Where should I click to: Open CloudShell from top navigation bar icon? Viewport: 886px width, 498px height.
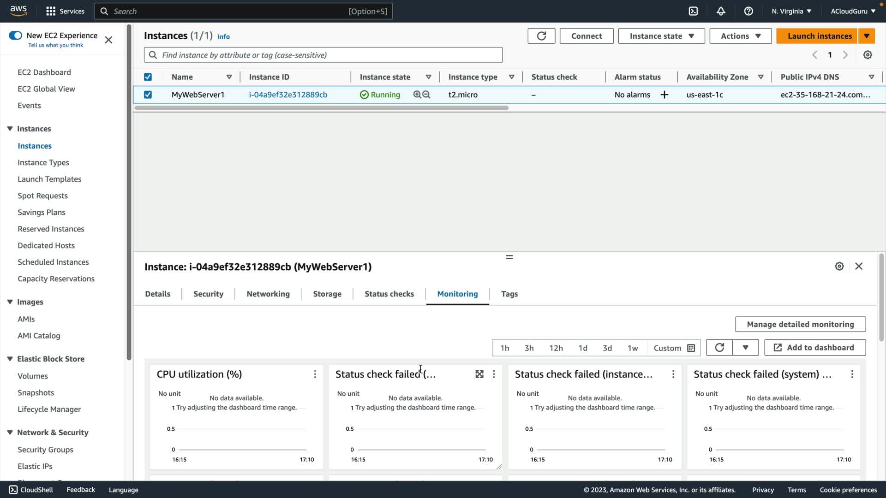(x=693, y=11)
